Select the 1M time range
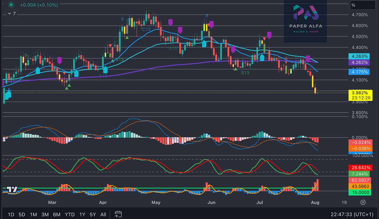379x219 pixels. (x=33, y=215)
